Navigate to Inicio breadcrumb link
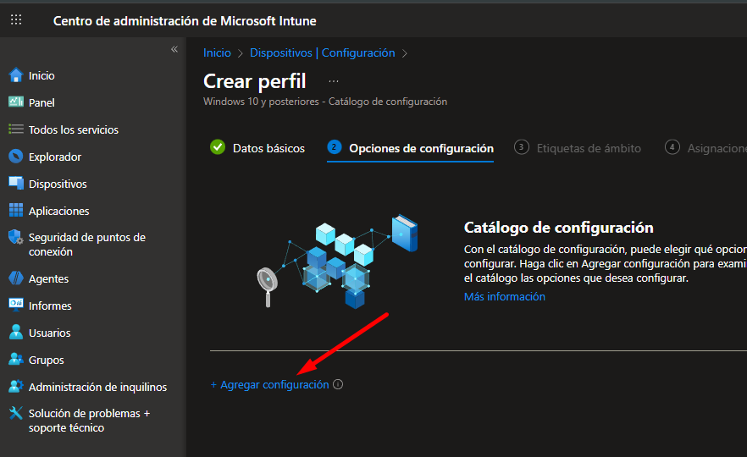Viewport: 747px width, 457px height. (217, 52)
